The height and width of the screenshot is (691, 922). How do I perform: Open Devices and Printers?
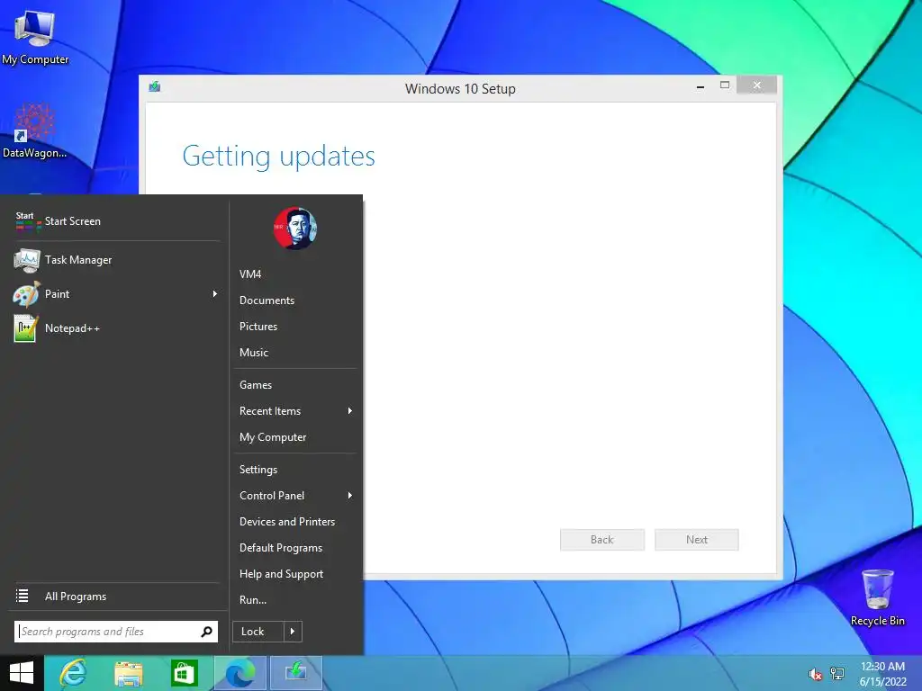[x=295, y=522]
